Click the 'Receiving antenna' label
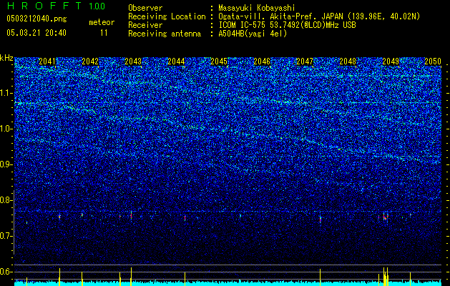Viewport: 450px width, 286px height. tap(165, 34)
